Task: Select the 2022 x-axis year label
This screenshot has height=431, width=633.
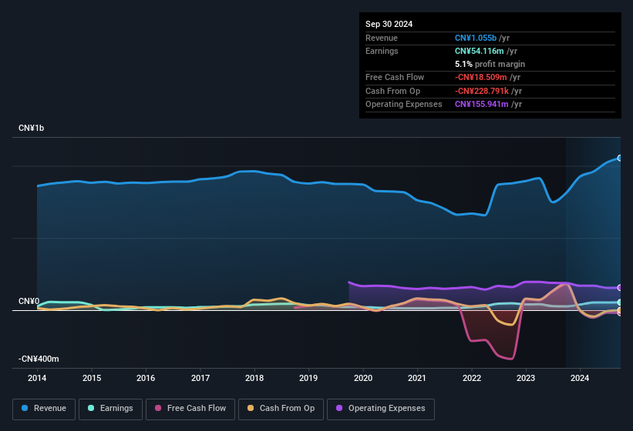Action: click(471, 378)
